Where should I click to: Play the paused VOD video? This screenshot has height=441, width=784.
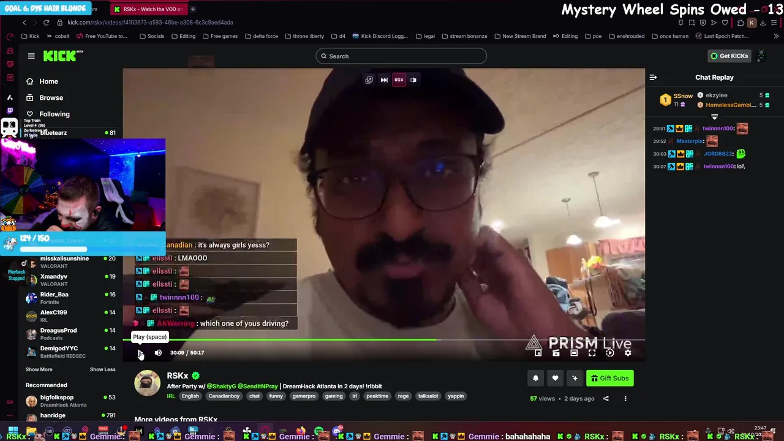tap(140, 353)
